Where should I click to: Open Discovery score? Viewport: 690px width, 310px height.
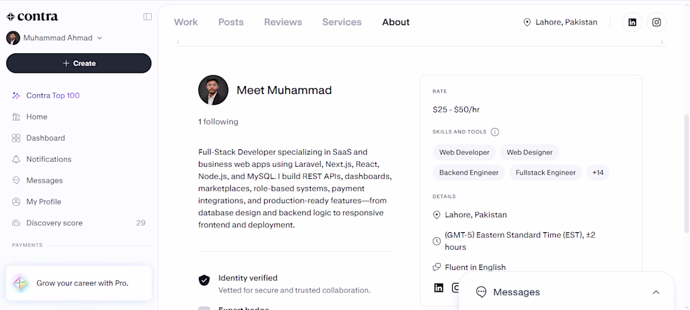tap(54, 223)
